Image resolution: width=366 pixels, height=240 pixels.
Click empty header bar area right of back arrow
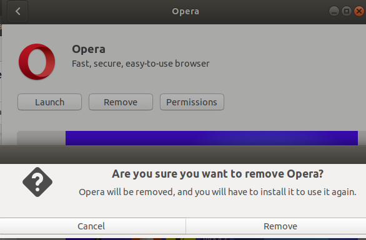click(98, 11)
